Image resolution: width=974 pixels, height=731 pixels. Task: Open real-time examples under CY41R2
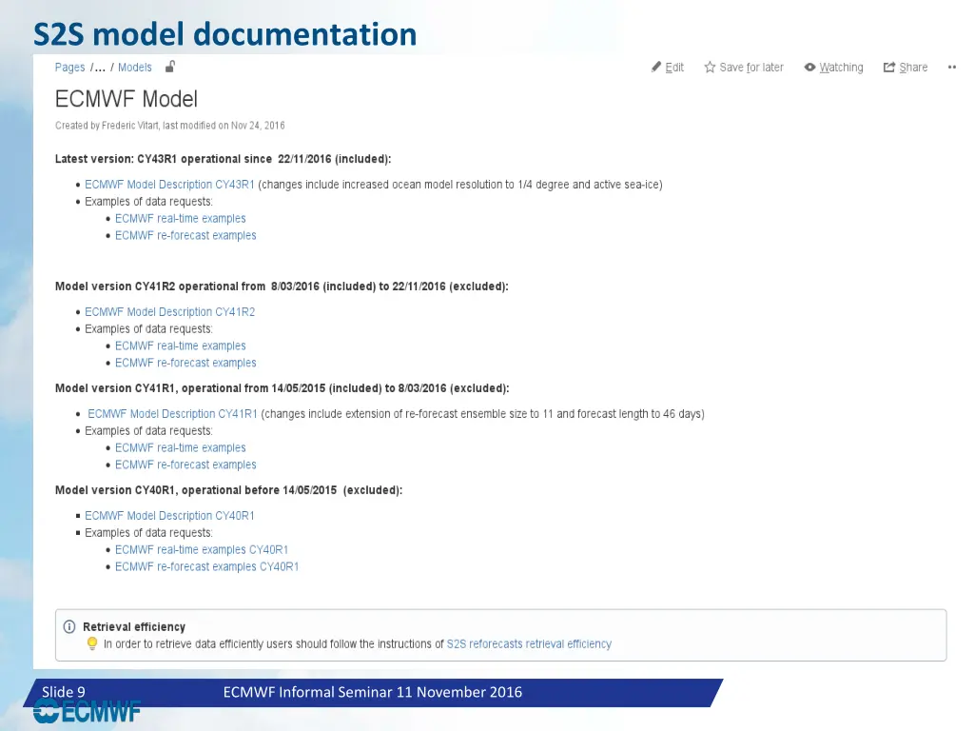(x=180, y=346)
